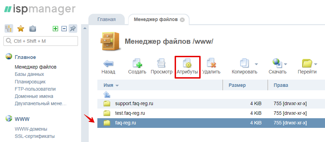Open the dropdown arrow next to Перейти
Image resolution: width=325 pixels, height=142 pixels.
[316, 64]
